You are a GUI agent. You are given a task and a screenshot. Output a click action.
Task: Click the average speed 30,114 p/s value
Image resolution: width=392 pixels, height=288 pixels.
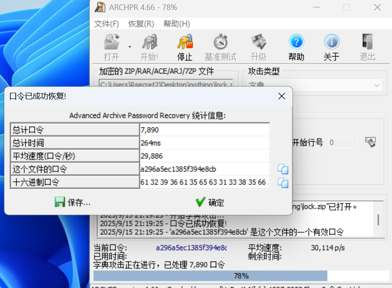coord(328,247)
